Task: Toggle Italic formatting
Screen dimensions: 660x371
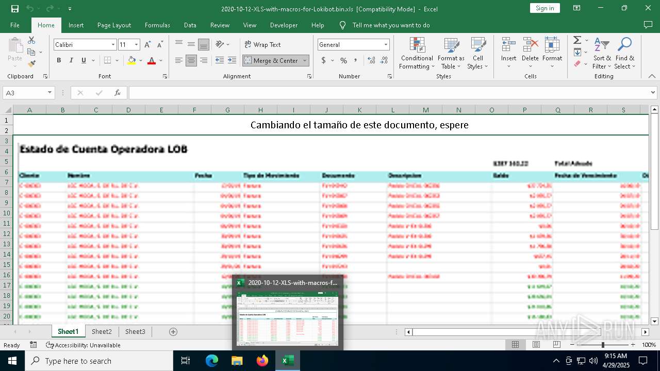Action: tap(71, 60)
